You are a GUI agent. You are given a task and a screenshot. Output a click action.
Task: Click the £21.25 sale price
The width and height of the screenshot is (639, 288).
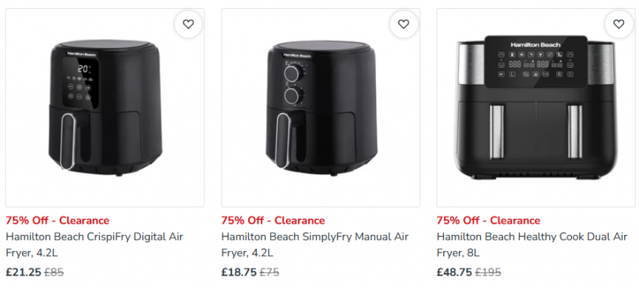[23, 272]
